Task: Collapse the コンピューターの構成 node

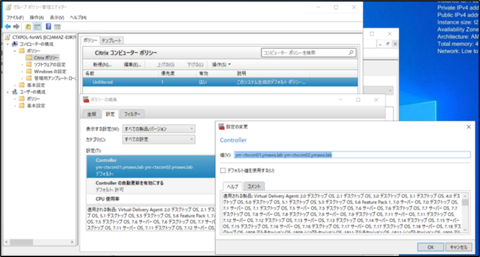Action: (8, 44)
